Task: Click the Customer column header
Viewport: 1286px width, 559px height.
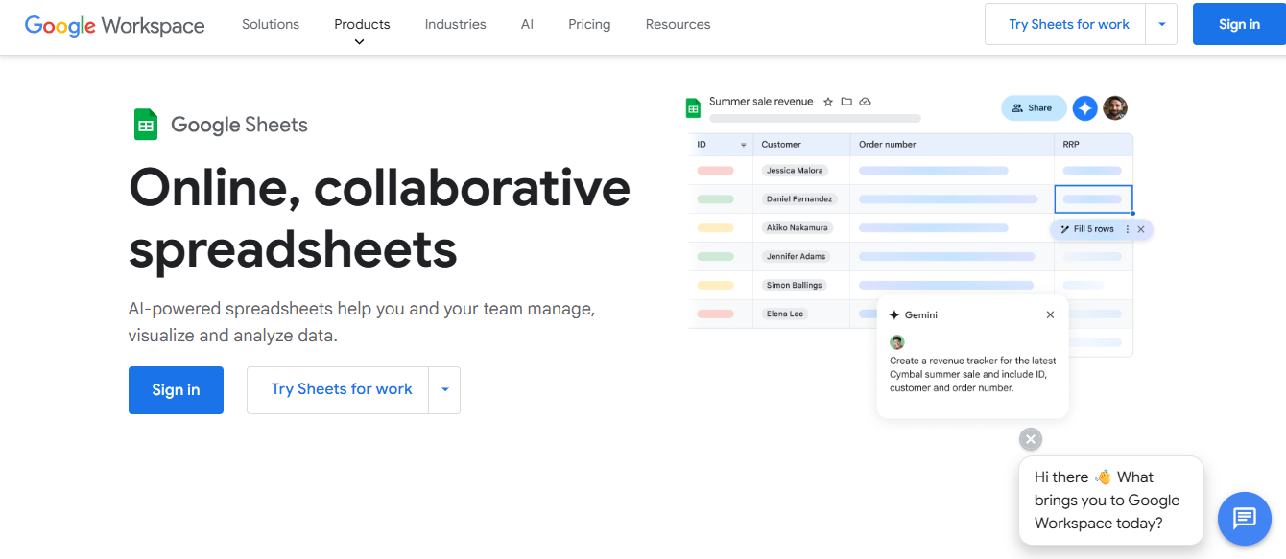Action: point(781,145)
